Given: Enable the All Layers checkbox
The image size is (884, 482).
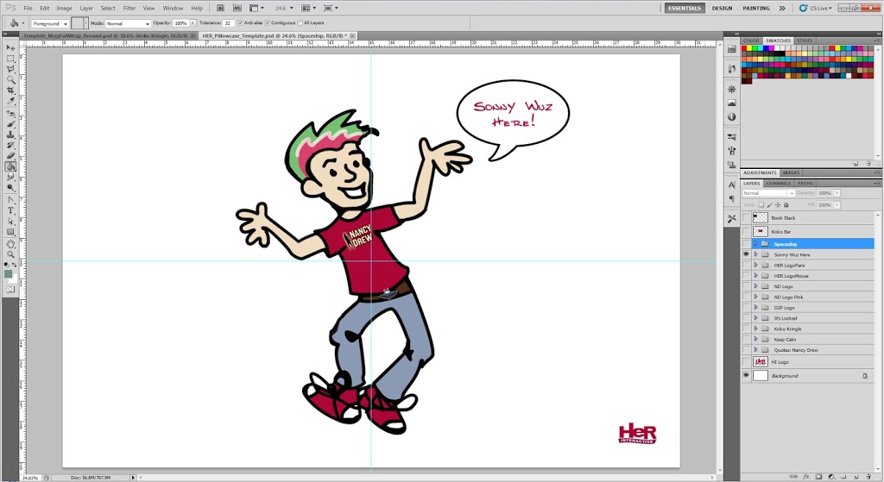Looking at the screenshot, I should point(300,23).
